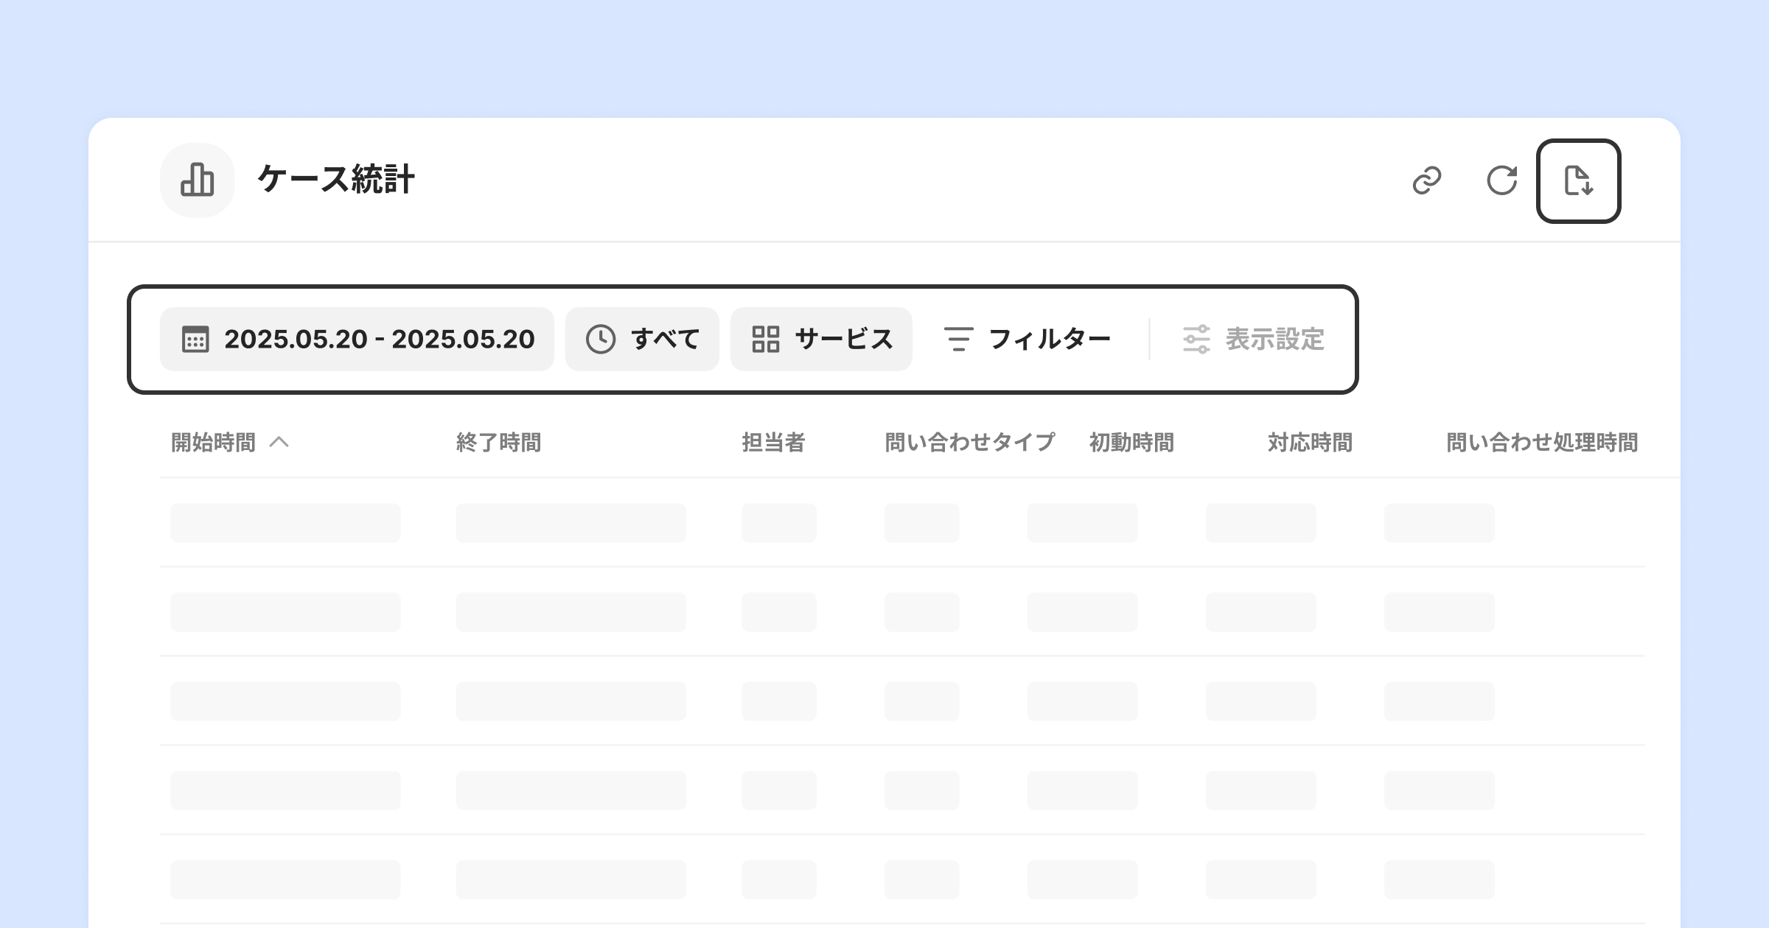Refresh the case statistics data
This screenshot has height=928, width=1769.
[x=1501, y=180]
